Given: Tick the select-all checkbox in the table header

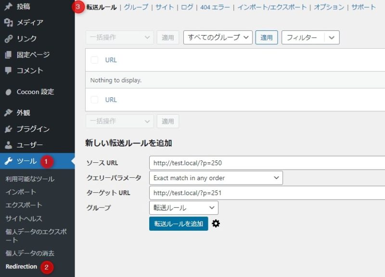Looking at the screenshot, I should pyautogui.click(x=94, y=60).
